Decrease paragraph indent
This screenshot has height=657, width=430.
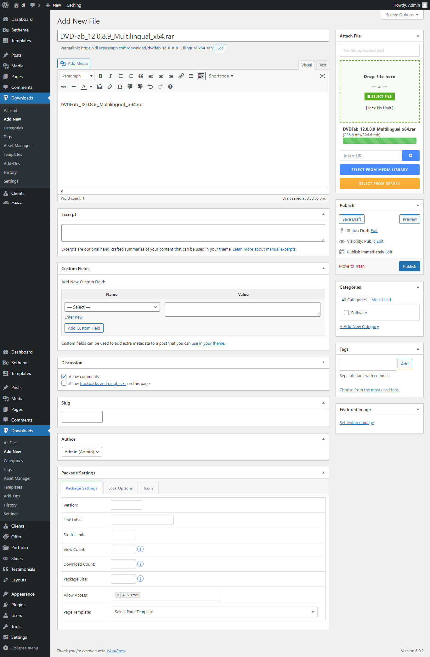tap(130, 87)
